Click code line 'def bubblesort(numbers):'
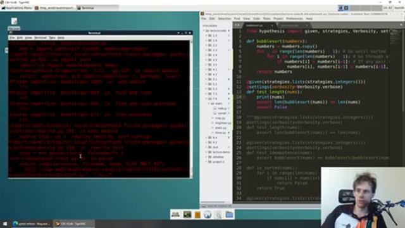 coord(277,41)
